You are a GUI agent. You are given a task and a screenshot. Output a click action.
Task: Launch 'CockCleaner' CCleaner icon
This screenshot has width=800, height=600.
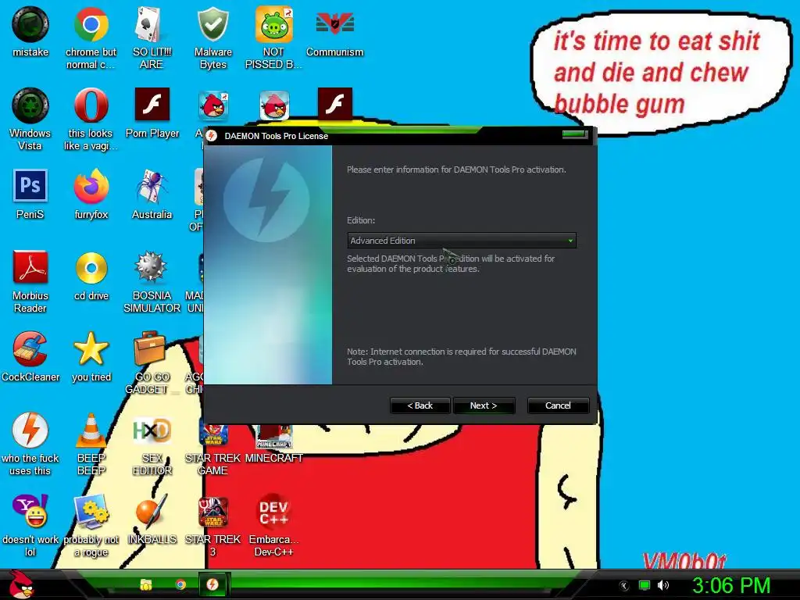(x=30, y=349)
